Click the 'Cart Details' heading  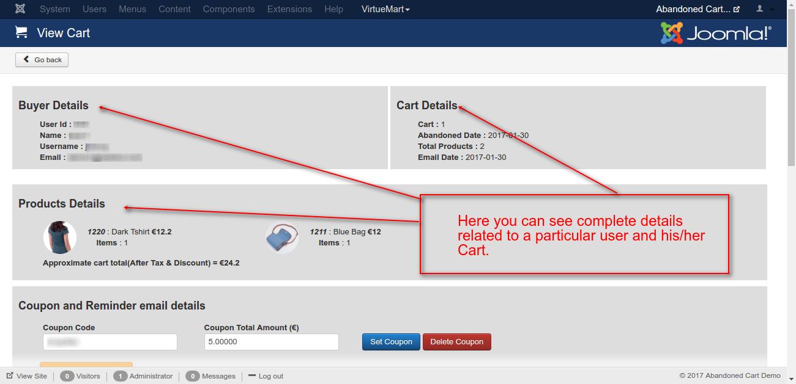click(x=426, y=106)
